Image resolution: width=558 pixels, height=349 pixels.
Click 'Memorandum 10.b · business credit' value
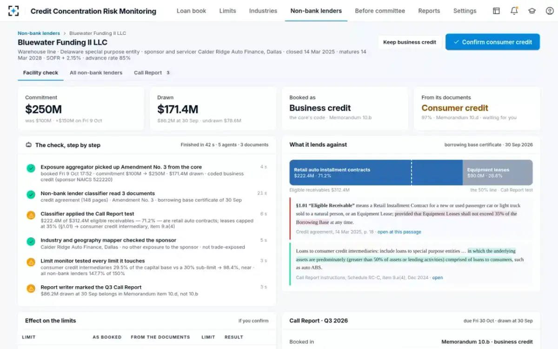click(487, 342)
